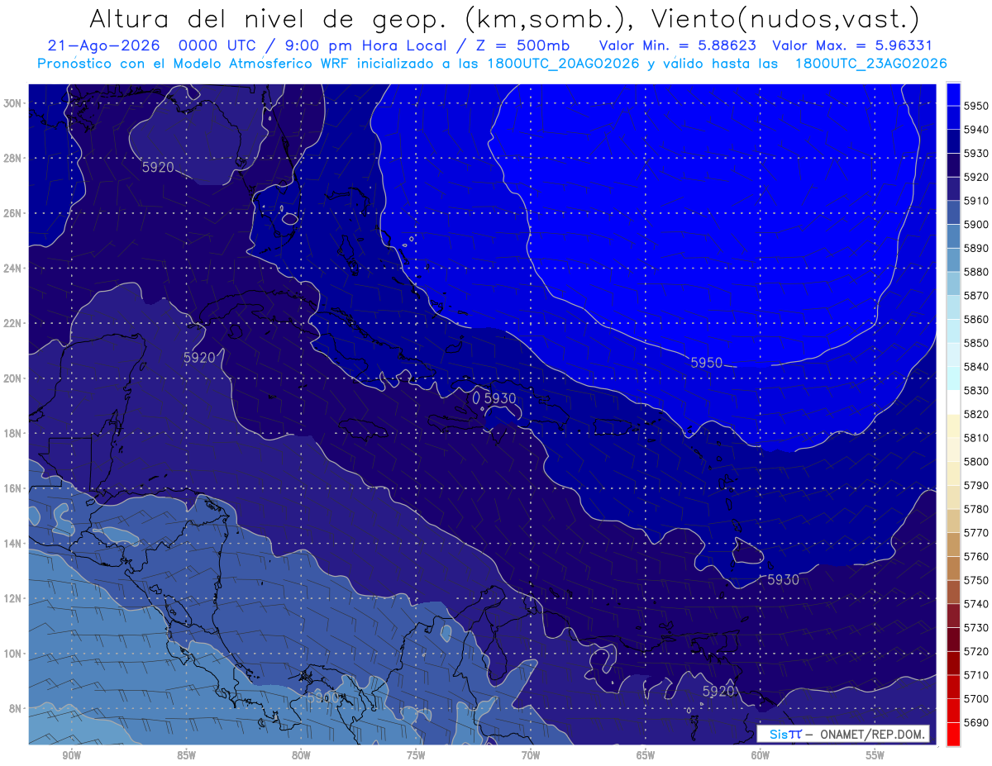The image size is (992, 766).
Task: Click the 5950 contour label on the map
Action: coord(707,363)
